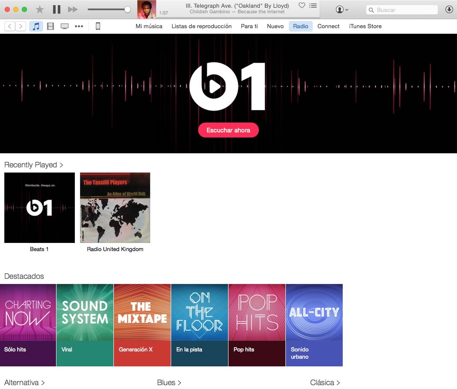Open the iPhone device icon
The width and height of the screenshot is (457, 389).
[98, 26]
